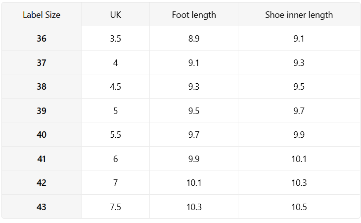Click the 10.5 shoe inner length cell

(299, 207)
